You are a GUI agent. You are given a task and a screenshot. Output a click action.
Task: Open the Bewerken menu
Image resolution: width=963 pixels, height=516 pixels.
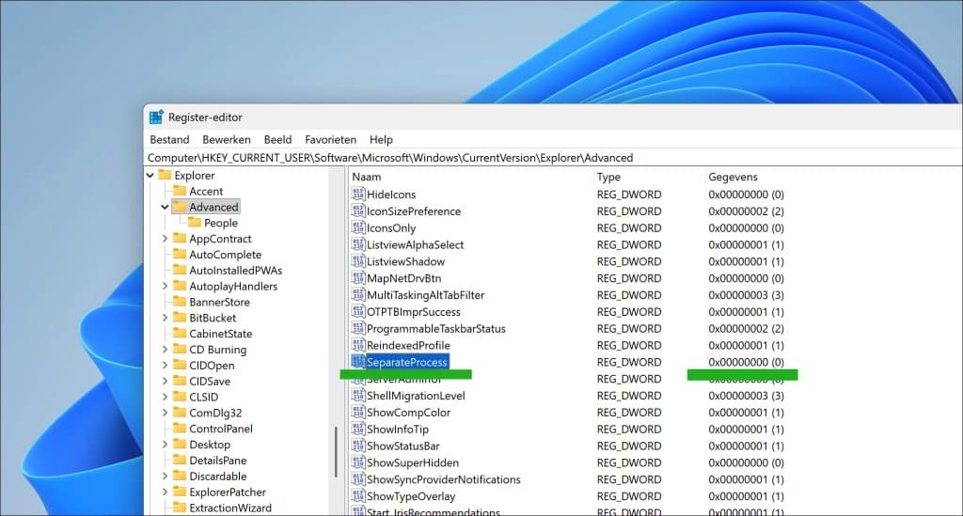pos(227,140)
